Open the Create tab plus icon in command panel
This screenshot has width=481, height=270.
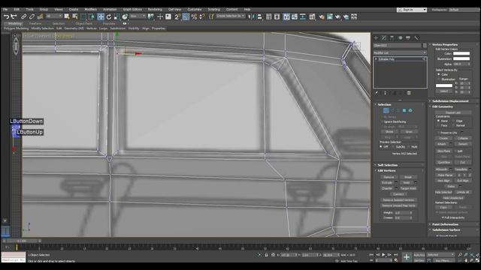376,38
